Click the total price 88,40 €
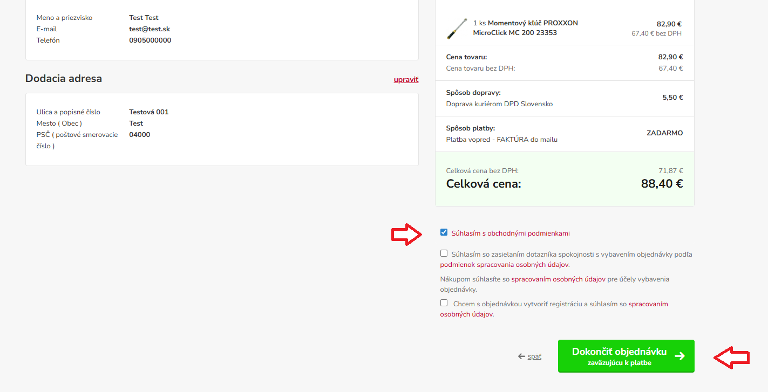The width and height of the screenshot is (768, 392). click(662, 184)
